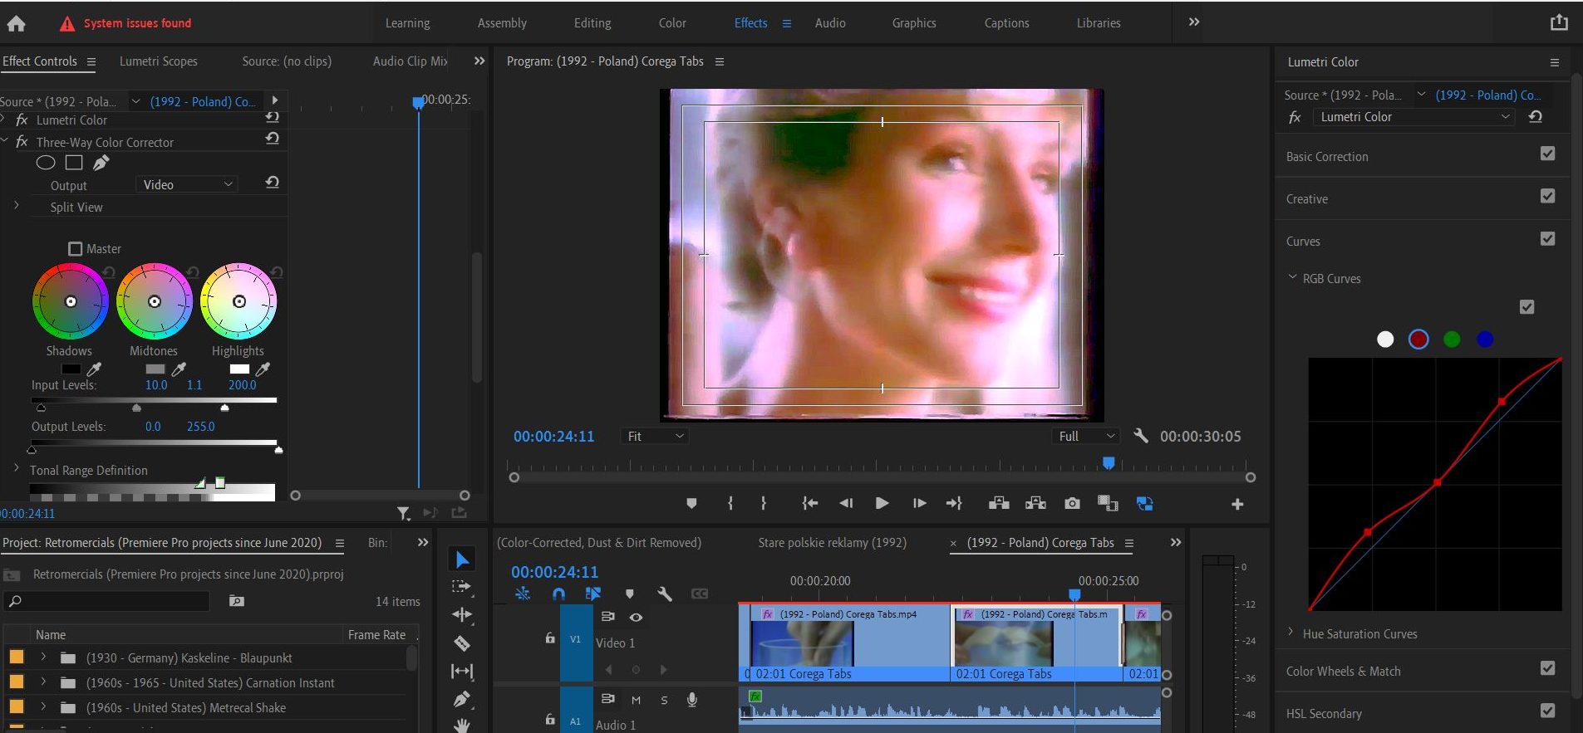Pick the Highlights eyedropper
This screenshot has width=1583, height=733.
[x=263, y=369]
